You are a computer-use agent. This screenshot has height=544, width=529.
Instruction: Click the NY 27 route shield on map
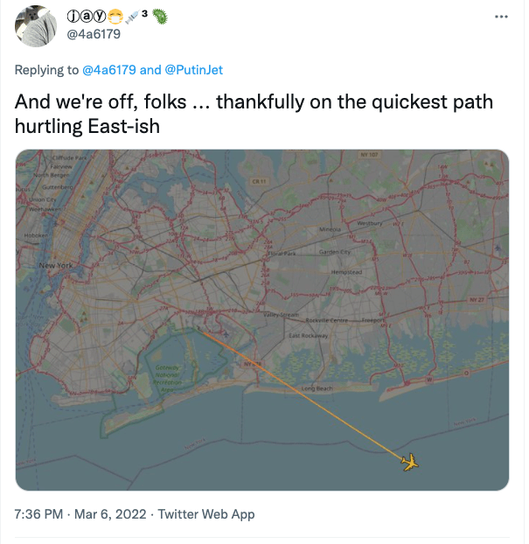click(x=475, y=299)
